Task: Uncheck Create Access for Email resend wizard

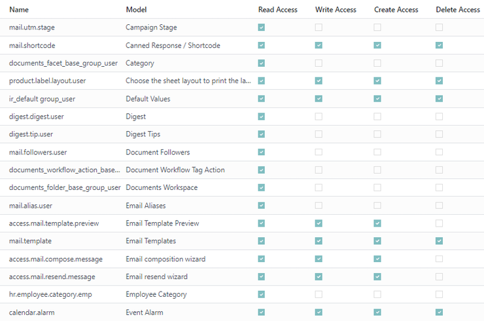Action: click(x=377, y=276)
